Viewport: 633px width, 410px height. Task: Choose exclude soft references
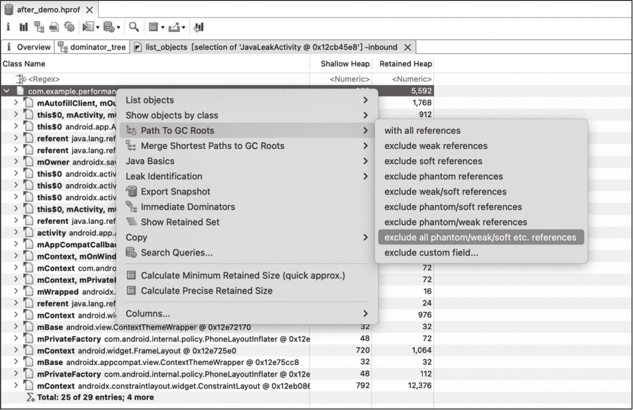481,161
